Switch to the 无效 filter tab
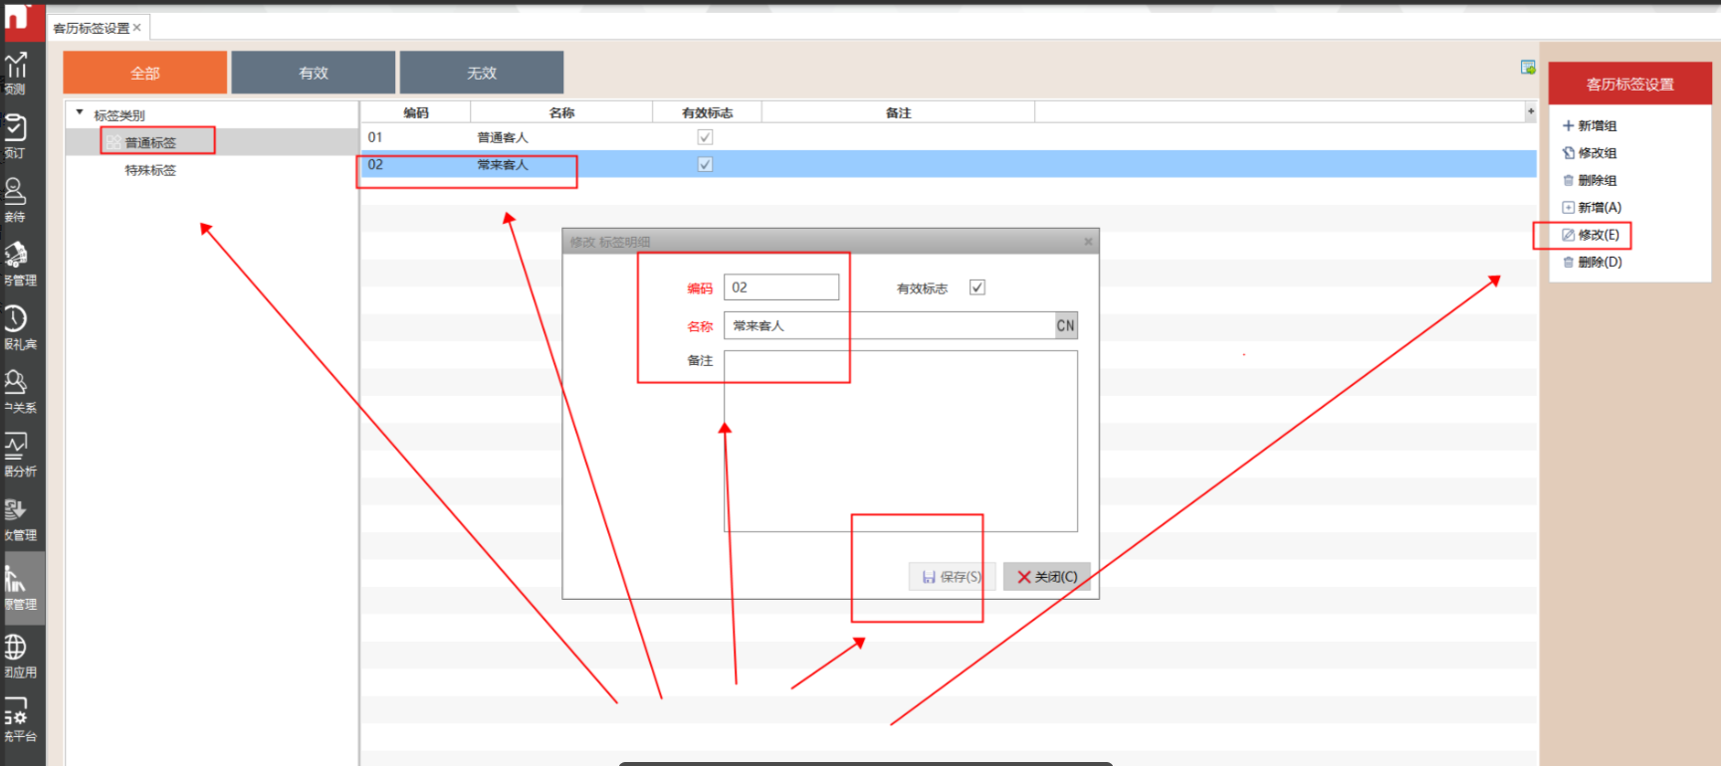The width and height of the screenshot is (1721, 766). (x=482, y=73)
